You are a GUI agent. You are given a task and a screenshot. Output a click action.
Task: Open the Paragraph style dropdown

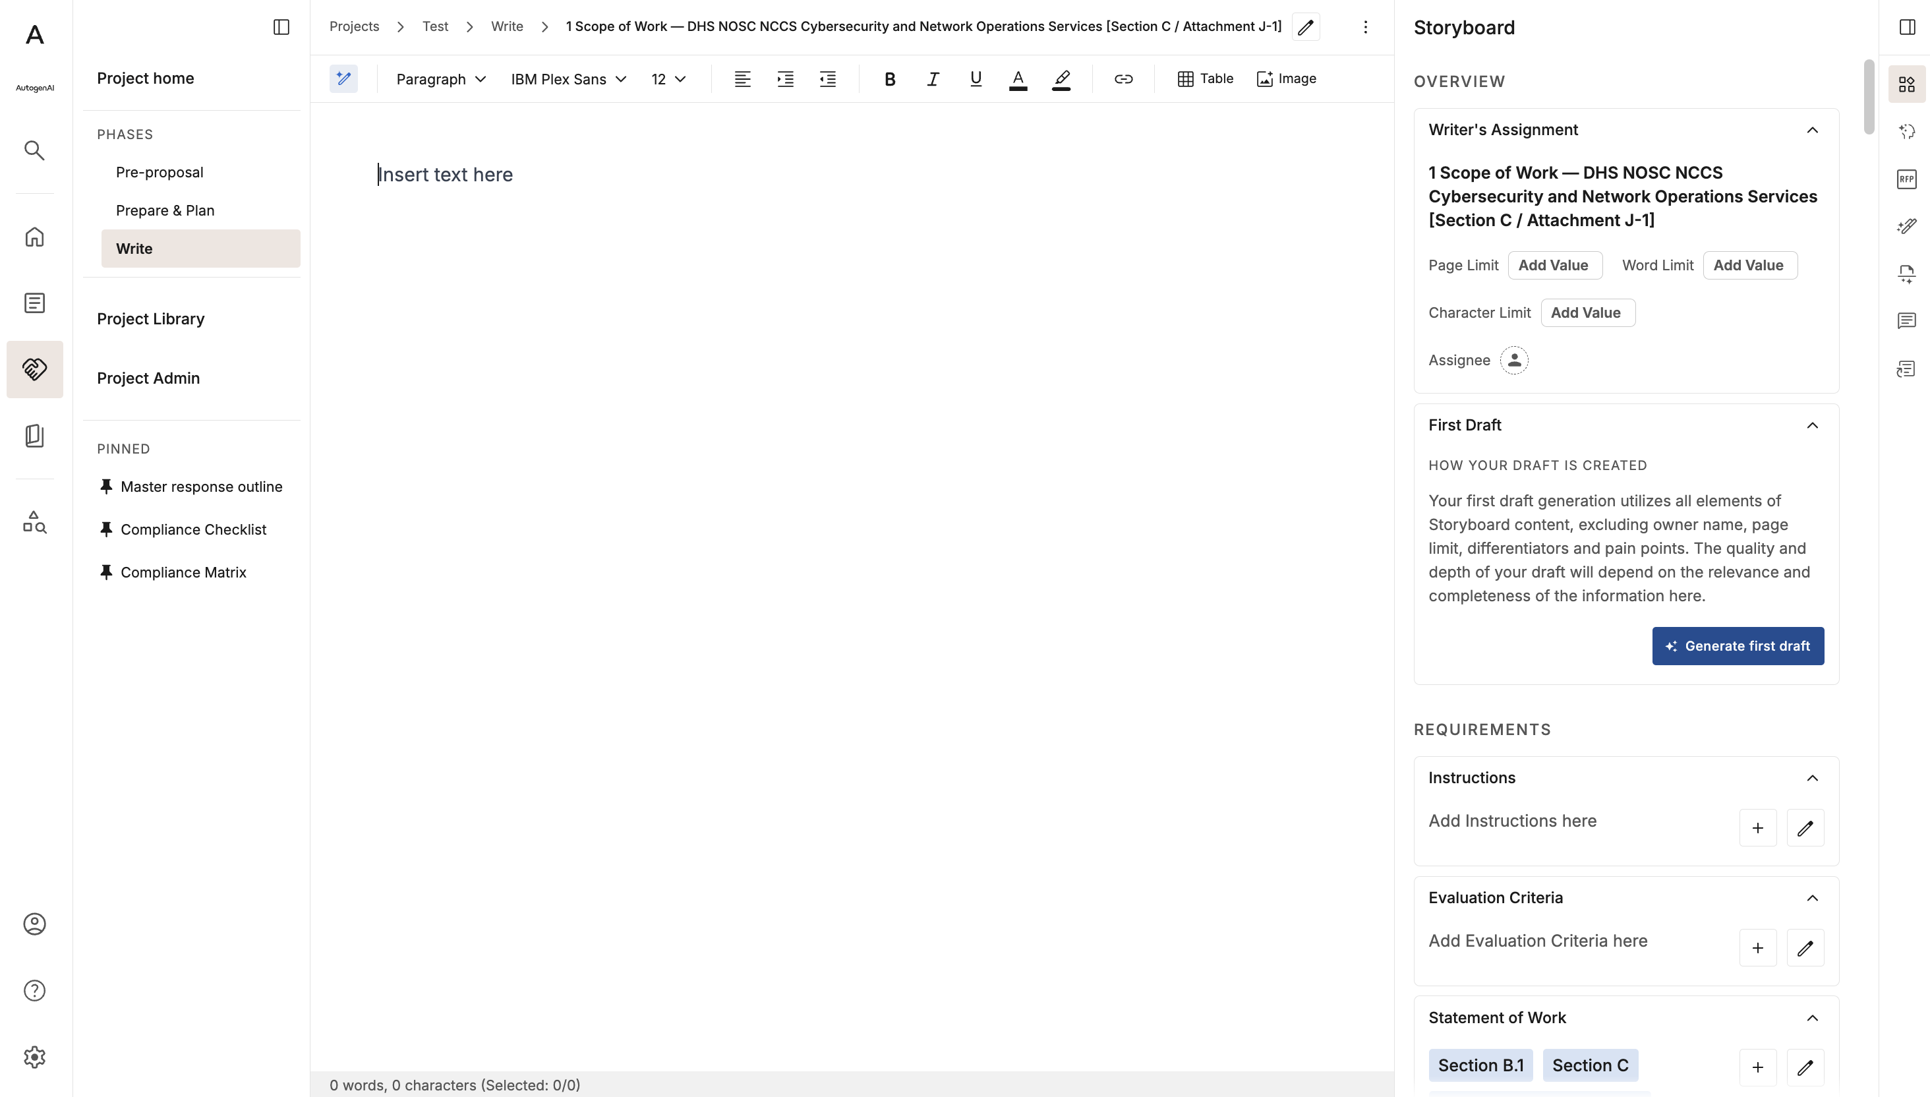(x=441, y=79)
